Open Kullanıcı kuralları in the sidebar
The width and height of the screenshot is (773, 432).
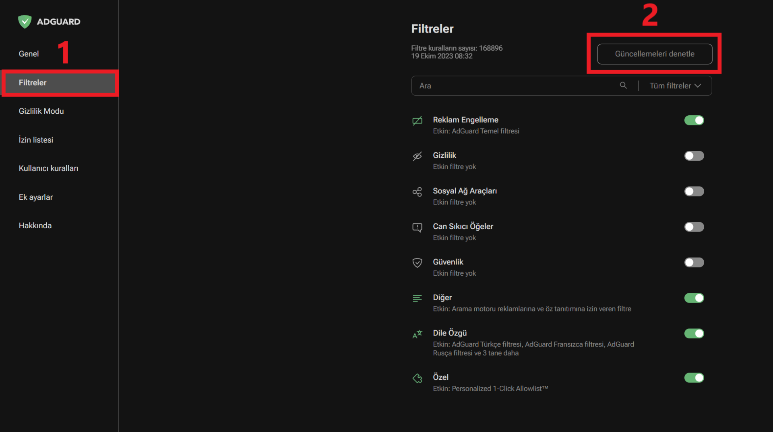(x=49, y=168)
